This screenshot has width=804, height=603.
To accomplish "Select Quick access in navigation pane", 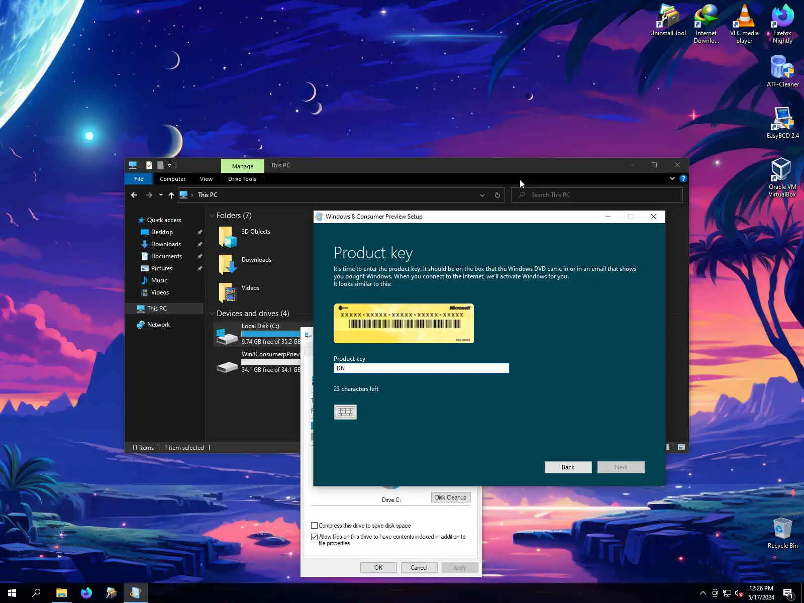I will 164,220.
